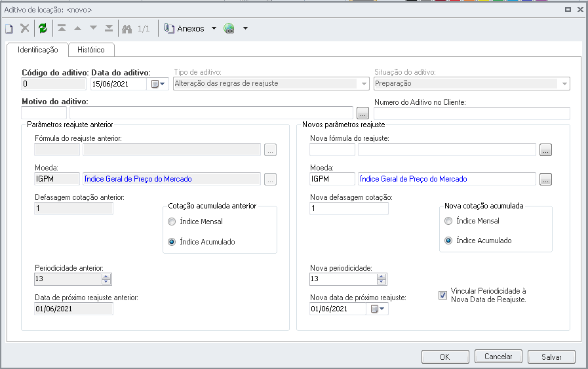Click the delete X toolbar icon
The width and height of the screenshot is (588, 369).
tap(25, 28)
